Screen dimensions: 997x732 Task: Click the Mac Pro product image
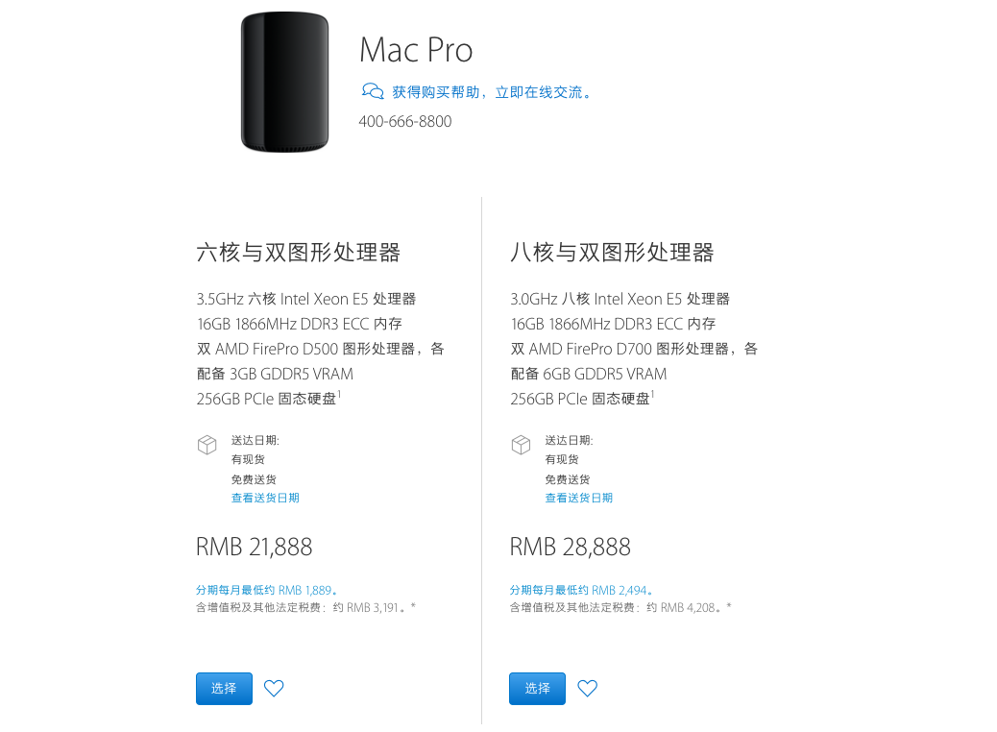click(284, 82)
